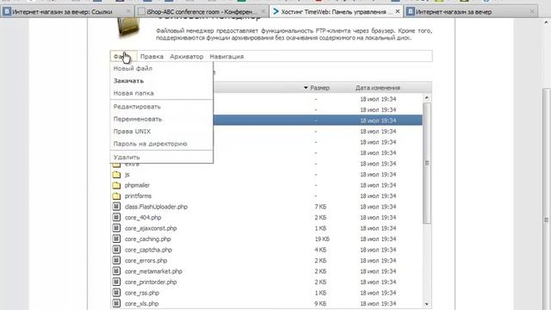551x310 pixels.
Task: Click core_caching.php file icon
Action: 116,239
